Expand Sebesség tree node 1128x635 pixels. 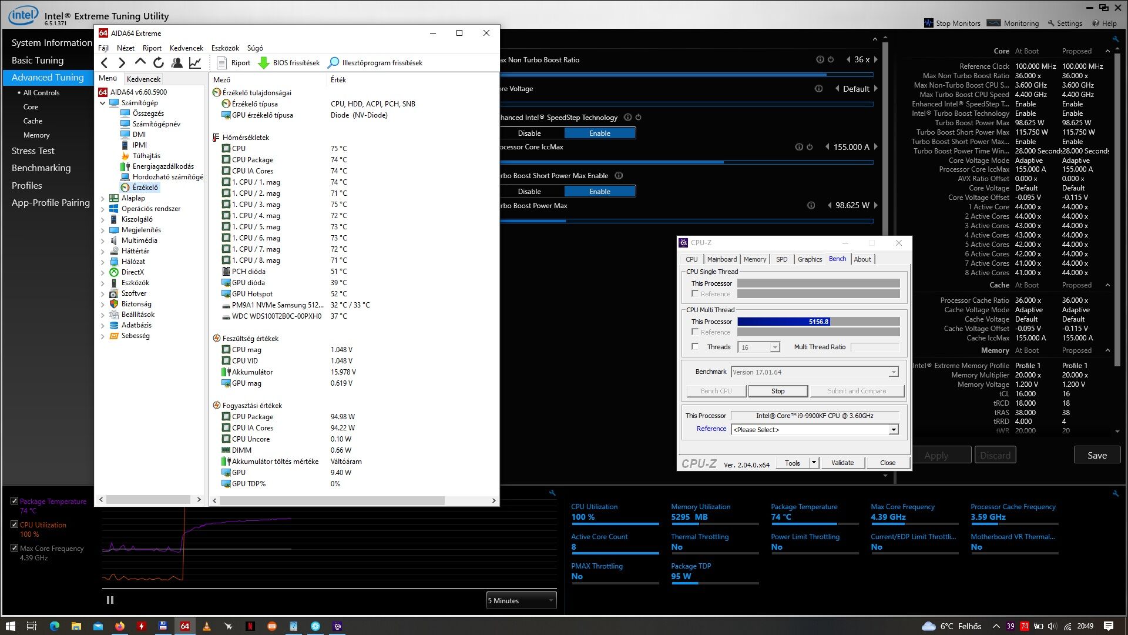click(x=103, y=336)
